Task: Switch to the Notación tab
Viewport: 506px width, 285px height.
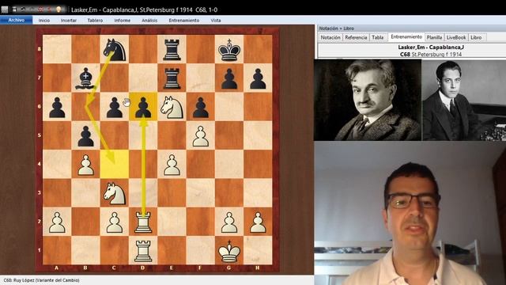Action: 330,37
